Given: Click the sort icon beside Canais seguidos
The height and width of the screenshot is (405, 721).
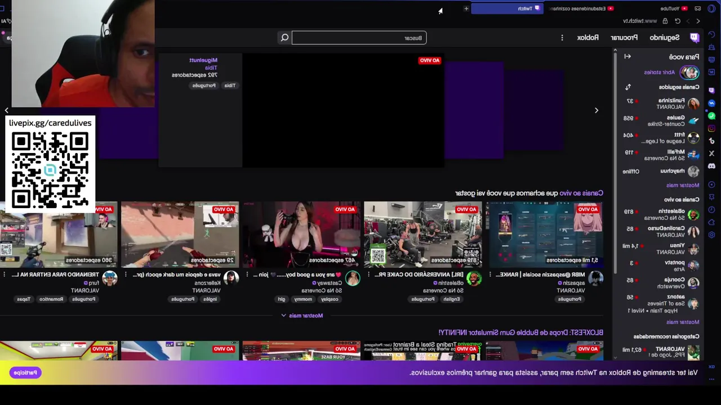Looking at the screenshot, I should point(628,87).
